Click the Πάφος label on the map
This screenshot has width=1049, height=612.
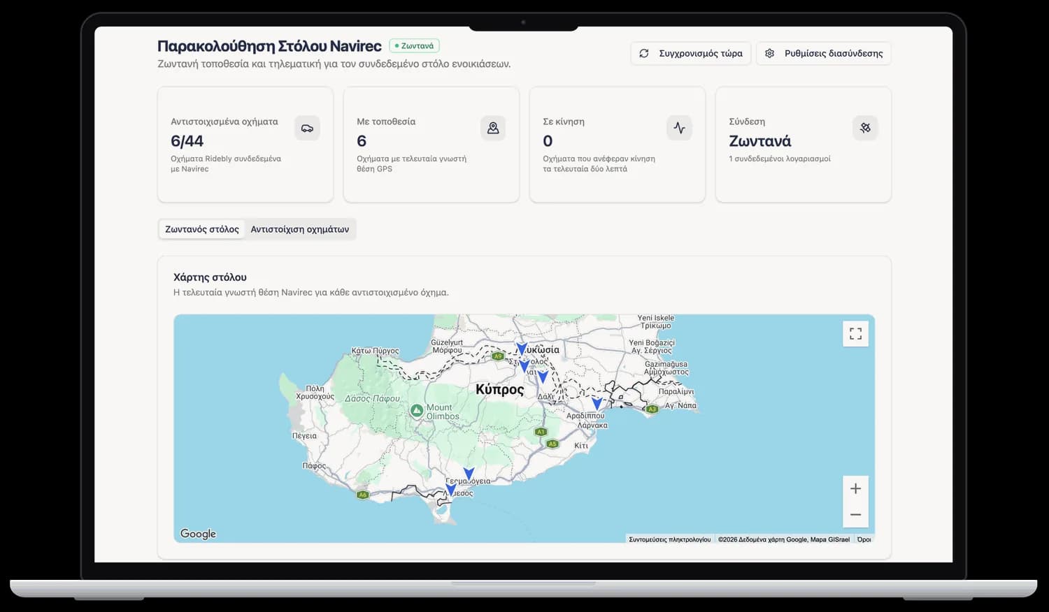pos(314,465)
